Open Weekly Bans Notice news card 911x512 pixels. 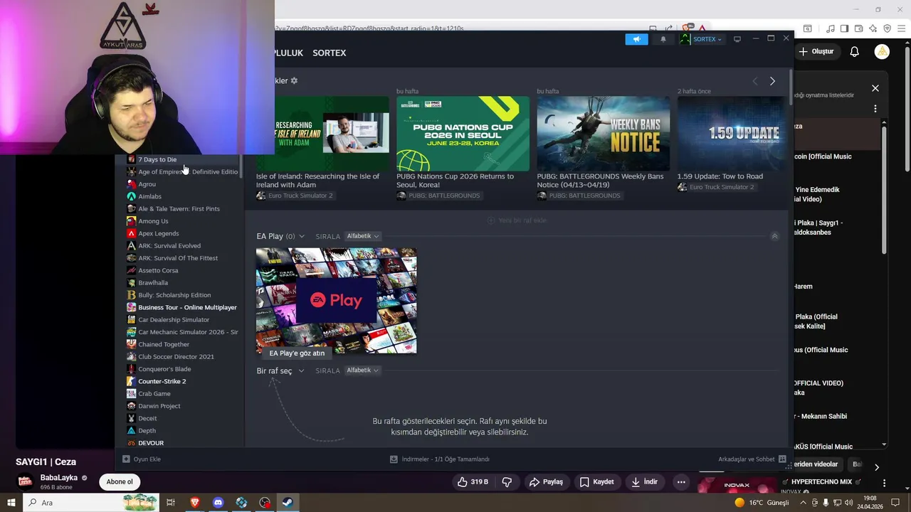[x=603, y=134]
